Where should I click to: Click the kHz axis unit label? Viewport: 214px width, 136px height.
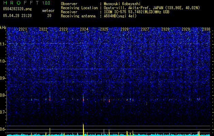[x=3, y=28]
